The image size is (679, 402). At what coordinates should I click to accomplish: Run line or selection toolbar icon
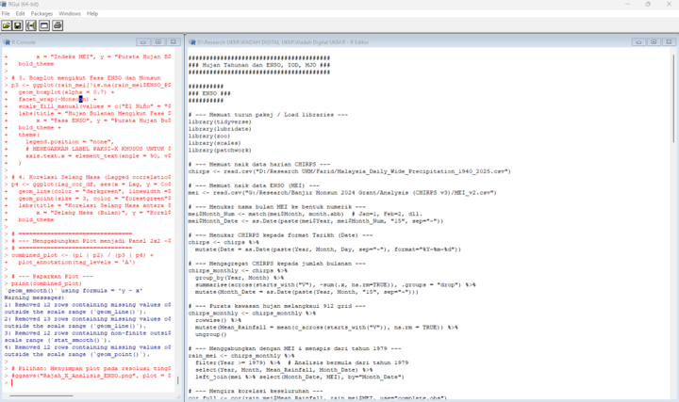31,26
